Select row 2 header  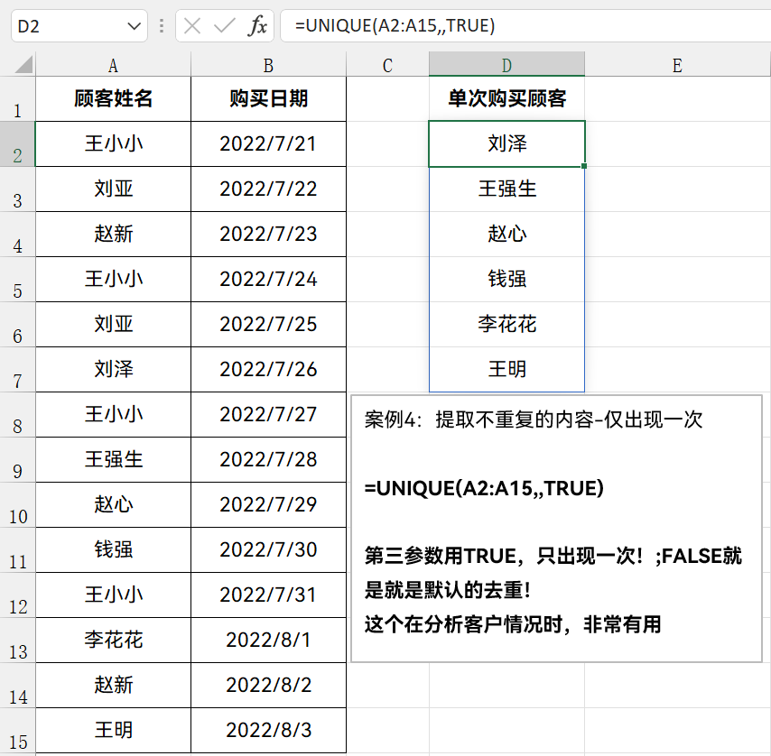pyautogui.click(x=18, y=144)
